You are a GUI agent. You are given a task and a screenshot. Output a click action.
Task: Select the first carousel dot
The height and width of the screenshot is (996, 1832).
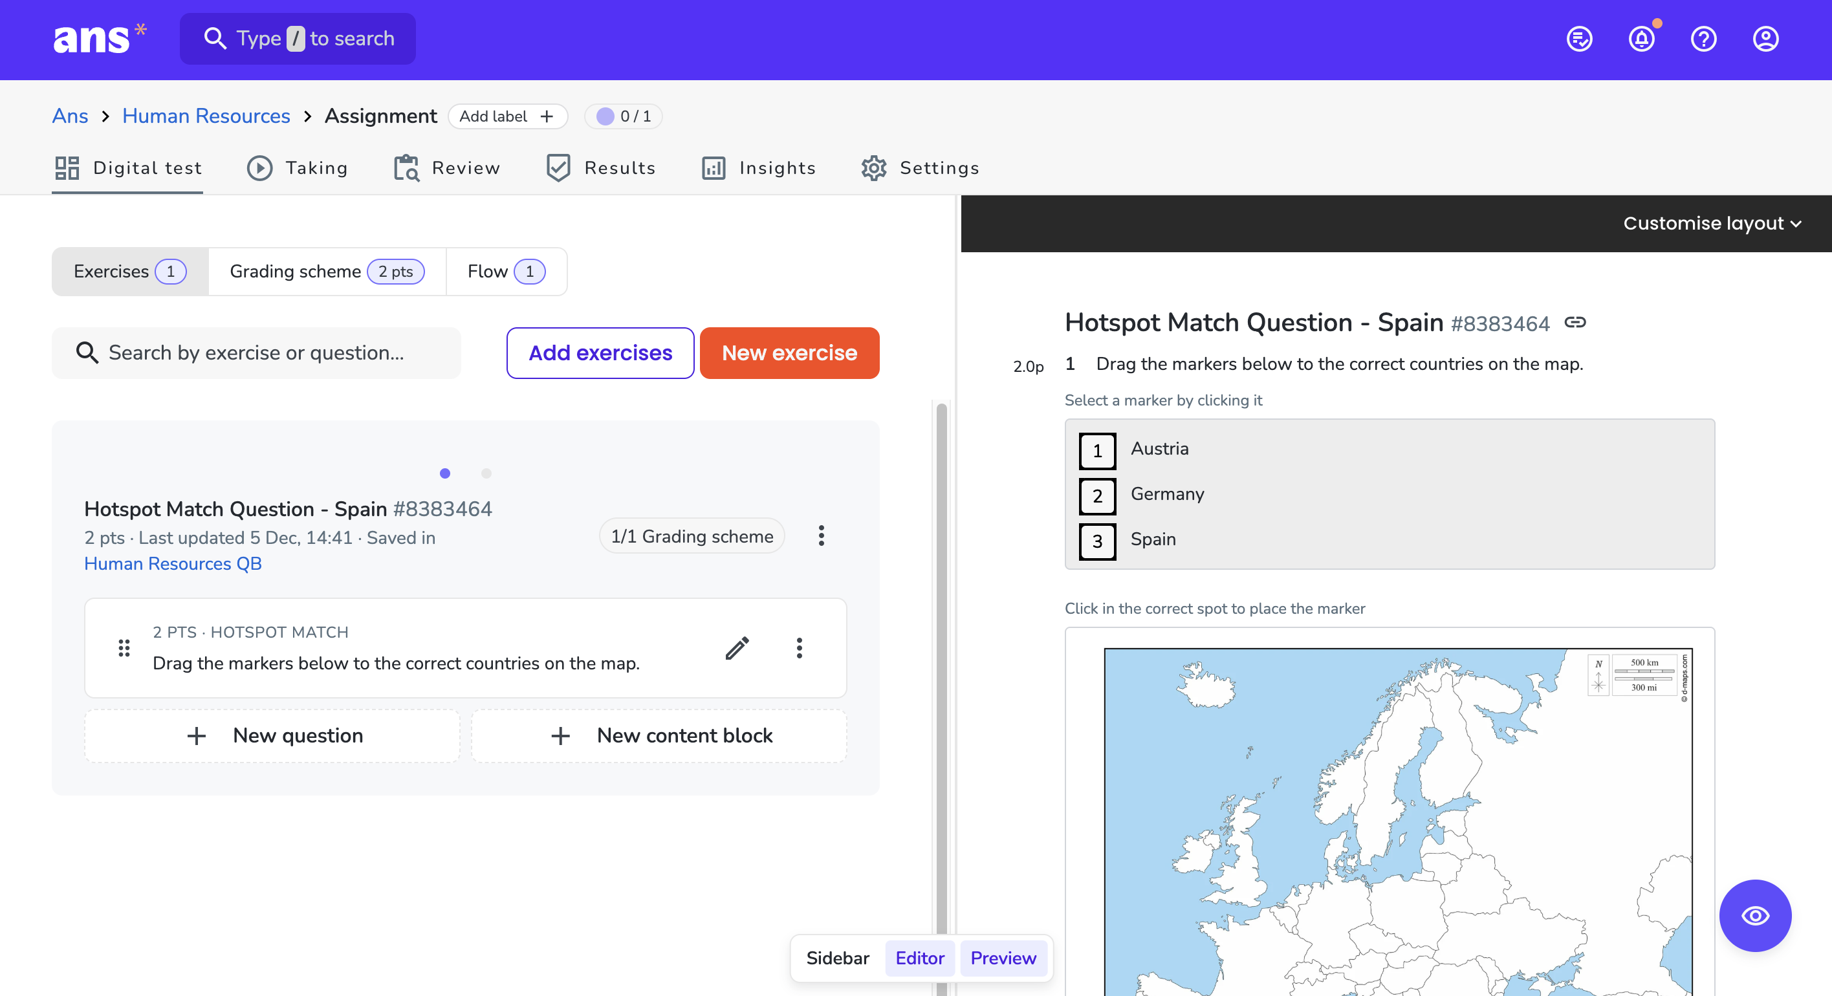[x=444, y=473]
